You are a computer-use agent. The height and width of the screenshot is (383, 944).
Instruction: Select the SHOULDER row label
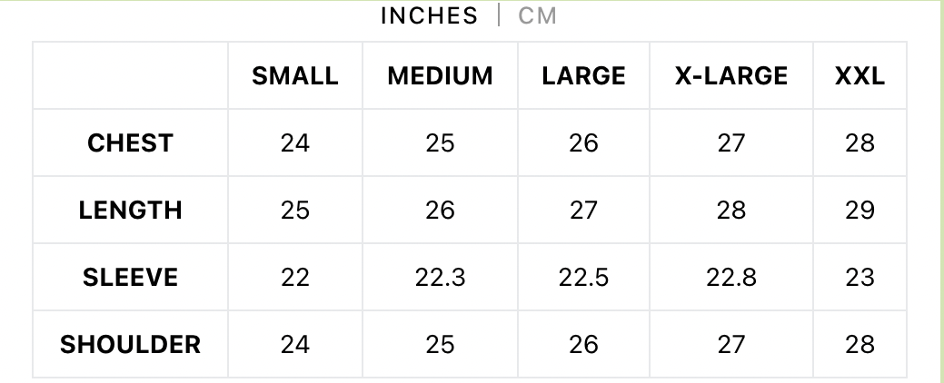tap(130, 345)
